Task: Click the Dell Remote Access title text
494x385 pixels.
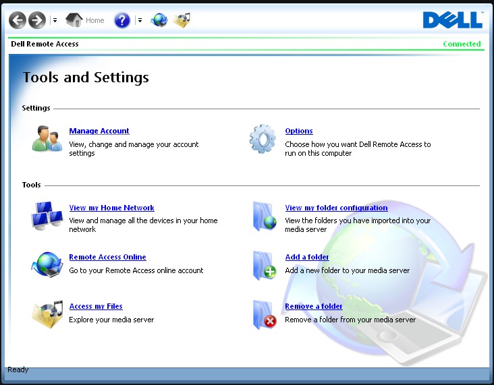Action: pos(45,44)
